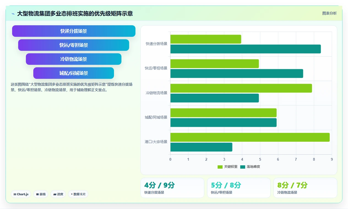Click the 港口/大宗场景 y-axis label
The image size is (348, 209).
[x=156, y=142]
